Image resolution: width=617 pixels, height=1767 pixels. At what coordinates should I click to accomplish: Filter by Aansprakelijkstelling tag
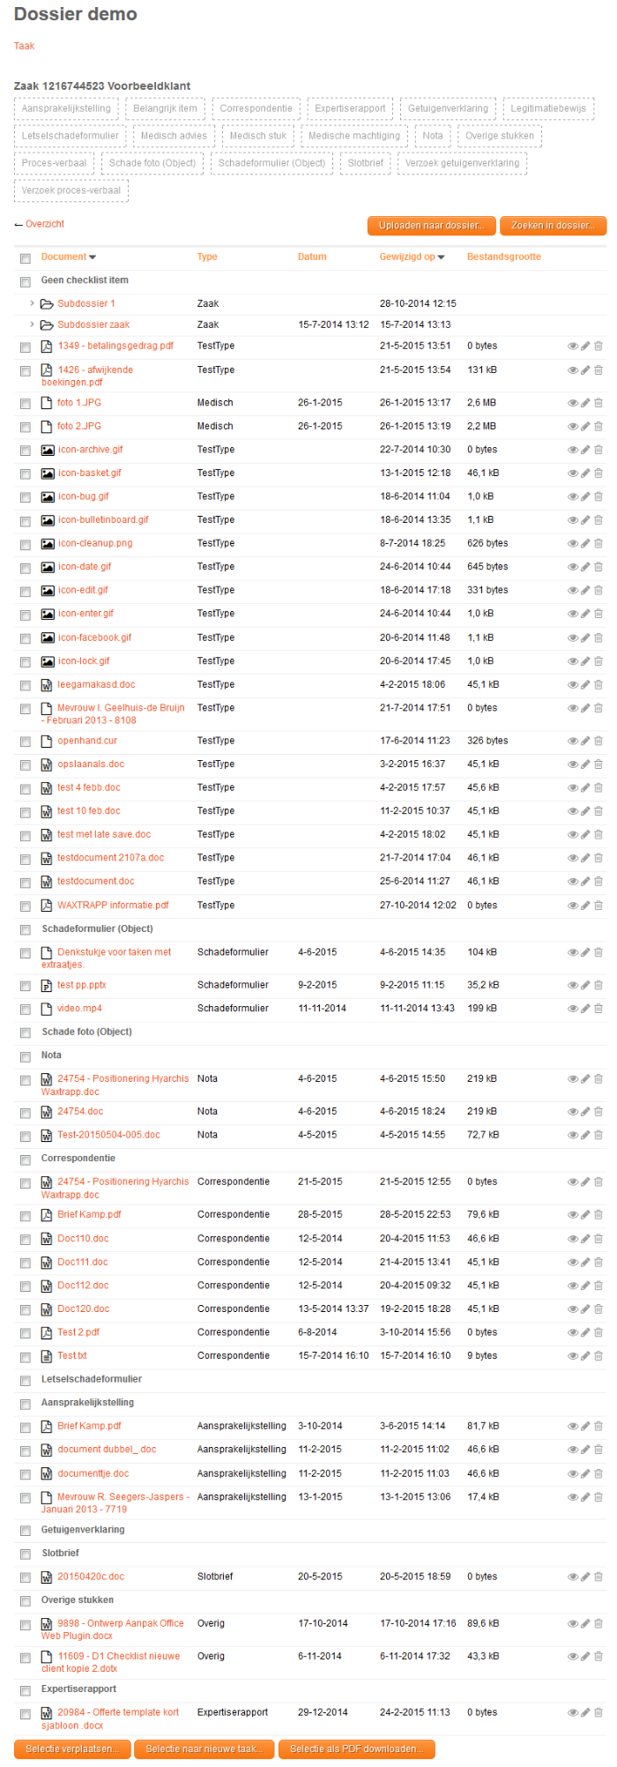point(66,108)
